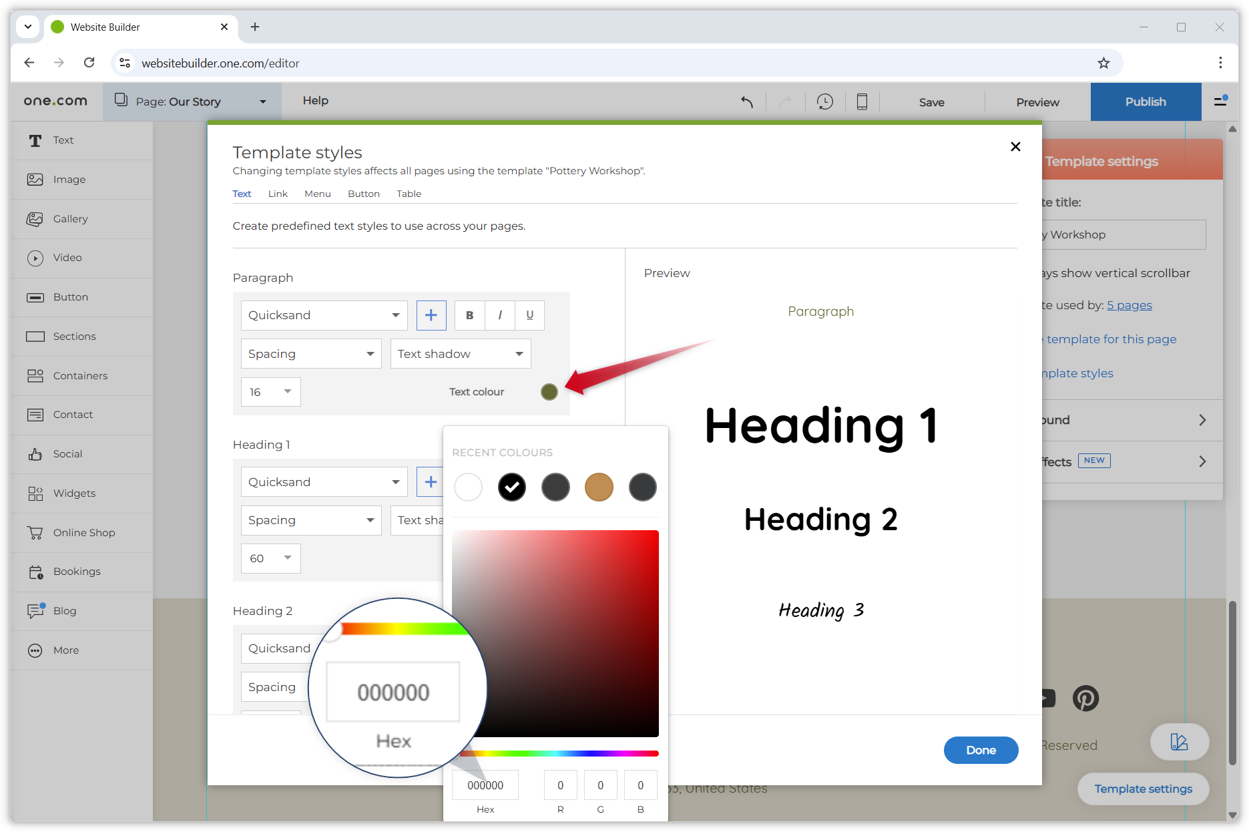Image resolution: width=1249 pixels, height=832 pixels.
Task: Click the Hex value input field
Action: point(485,785)
